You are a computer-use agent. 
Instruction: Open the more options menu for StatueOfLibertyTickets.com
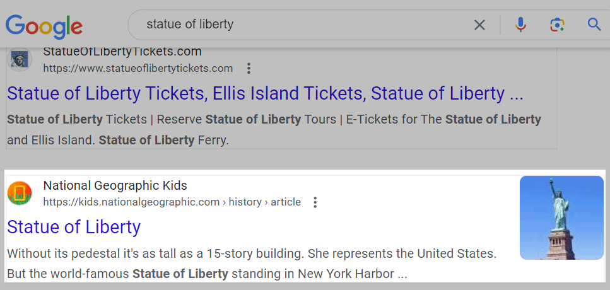coord(249,68)
